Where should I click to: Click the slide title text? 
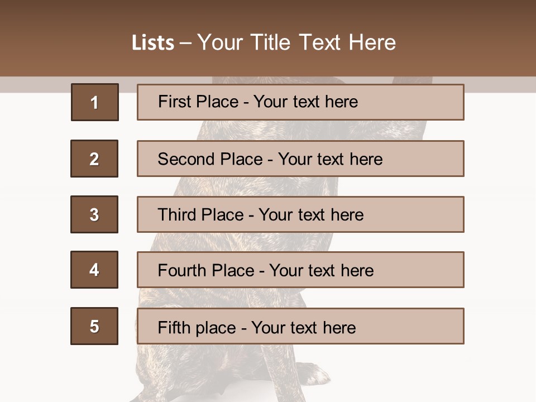point(264,42)
